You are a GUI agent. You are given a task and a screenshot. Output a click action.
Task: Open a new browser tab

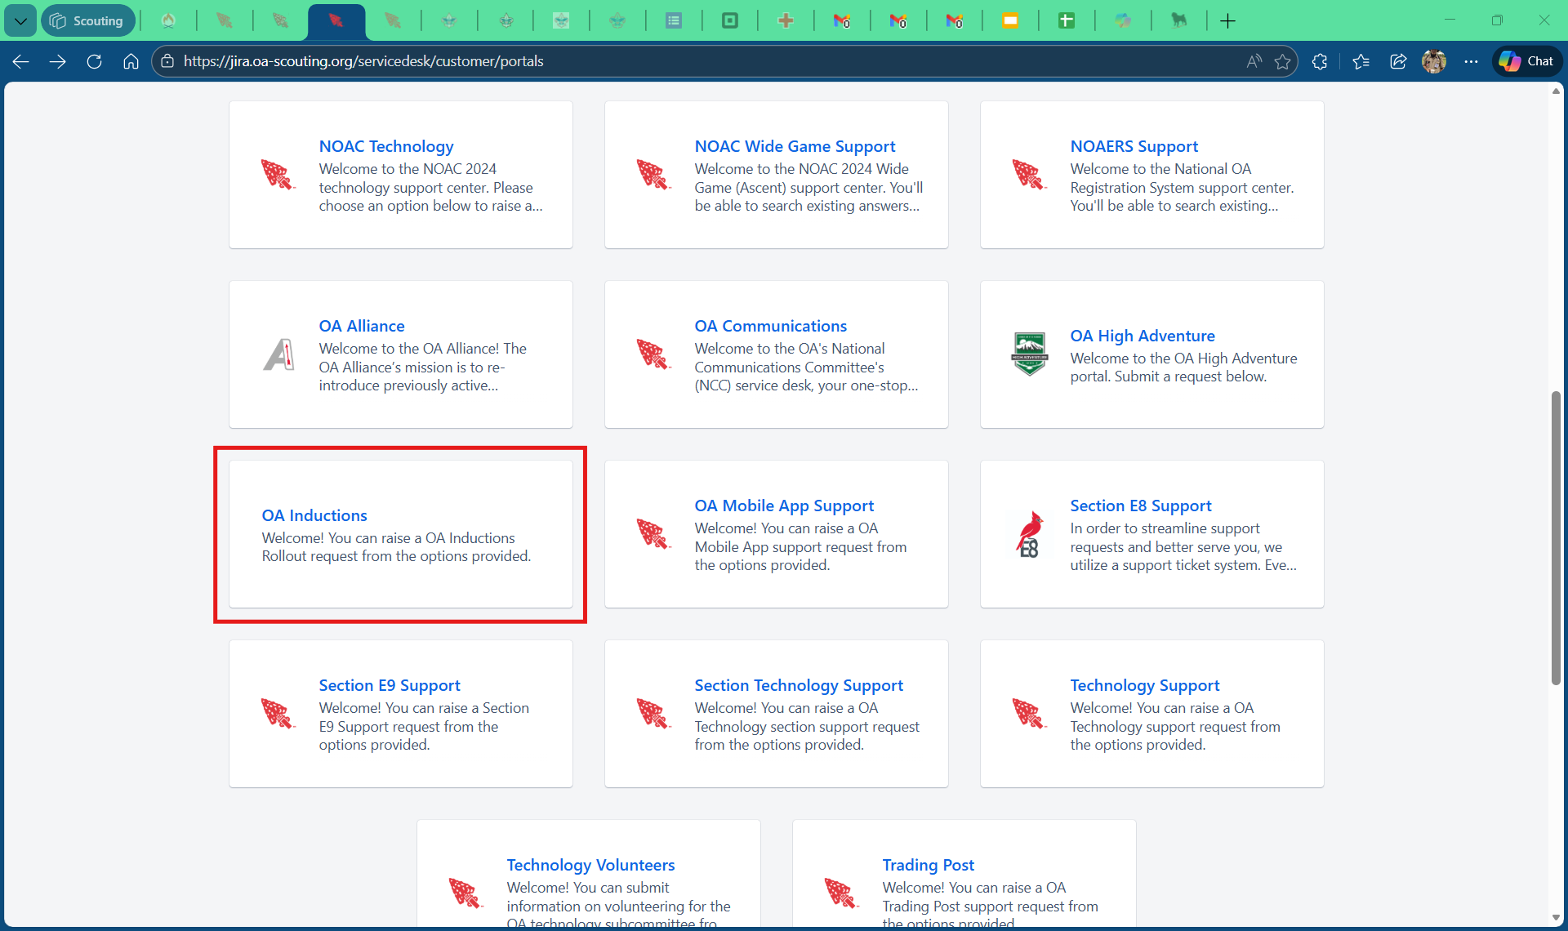[1227, 21]
